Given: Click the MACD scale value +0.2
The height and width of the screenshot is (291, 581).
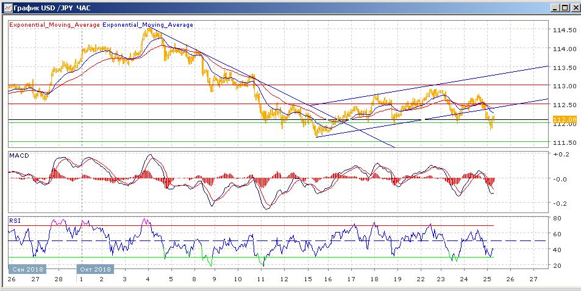Looking at the screenshot, I should tap(560, 154).
